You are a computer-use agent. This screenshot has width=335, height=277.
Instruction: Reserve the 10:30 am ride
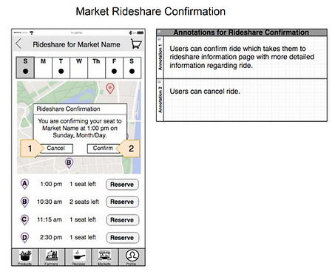tap(122, 202)
